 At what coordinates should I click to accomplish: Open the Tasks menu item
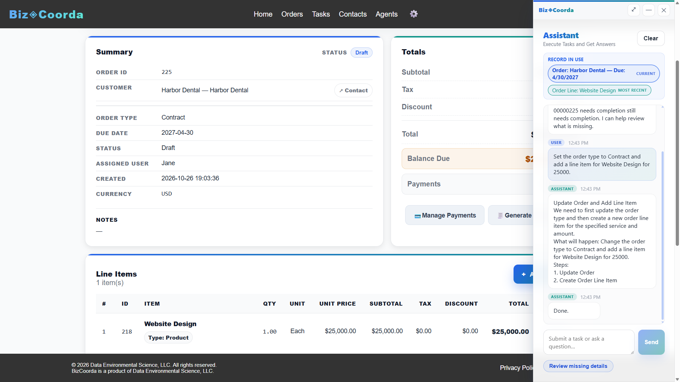[321, 14]
